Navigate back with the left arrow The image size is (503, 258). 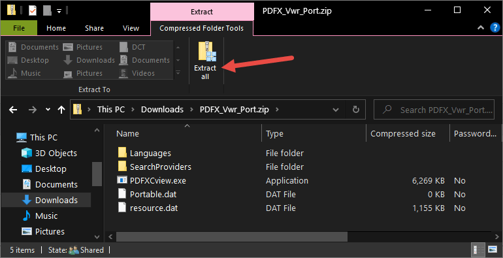13,110
